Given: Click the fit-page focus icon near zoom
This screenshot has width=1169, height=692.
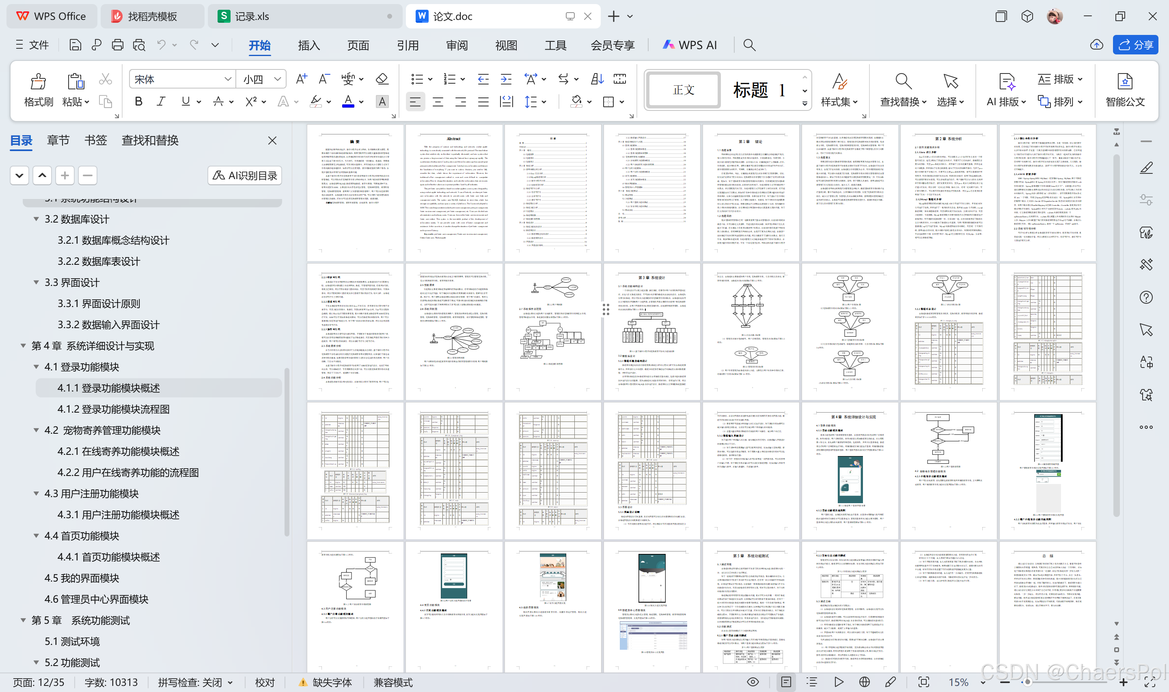Looking at the screenshot, I should [923, 682].
